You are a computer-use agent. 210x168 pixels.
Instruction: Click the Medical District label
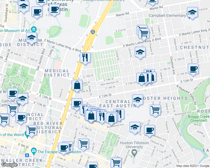(x=57, y=73)
